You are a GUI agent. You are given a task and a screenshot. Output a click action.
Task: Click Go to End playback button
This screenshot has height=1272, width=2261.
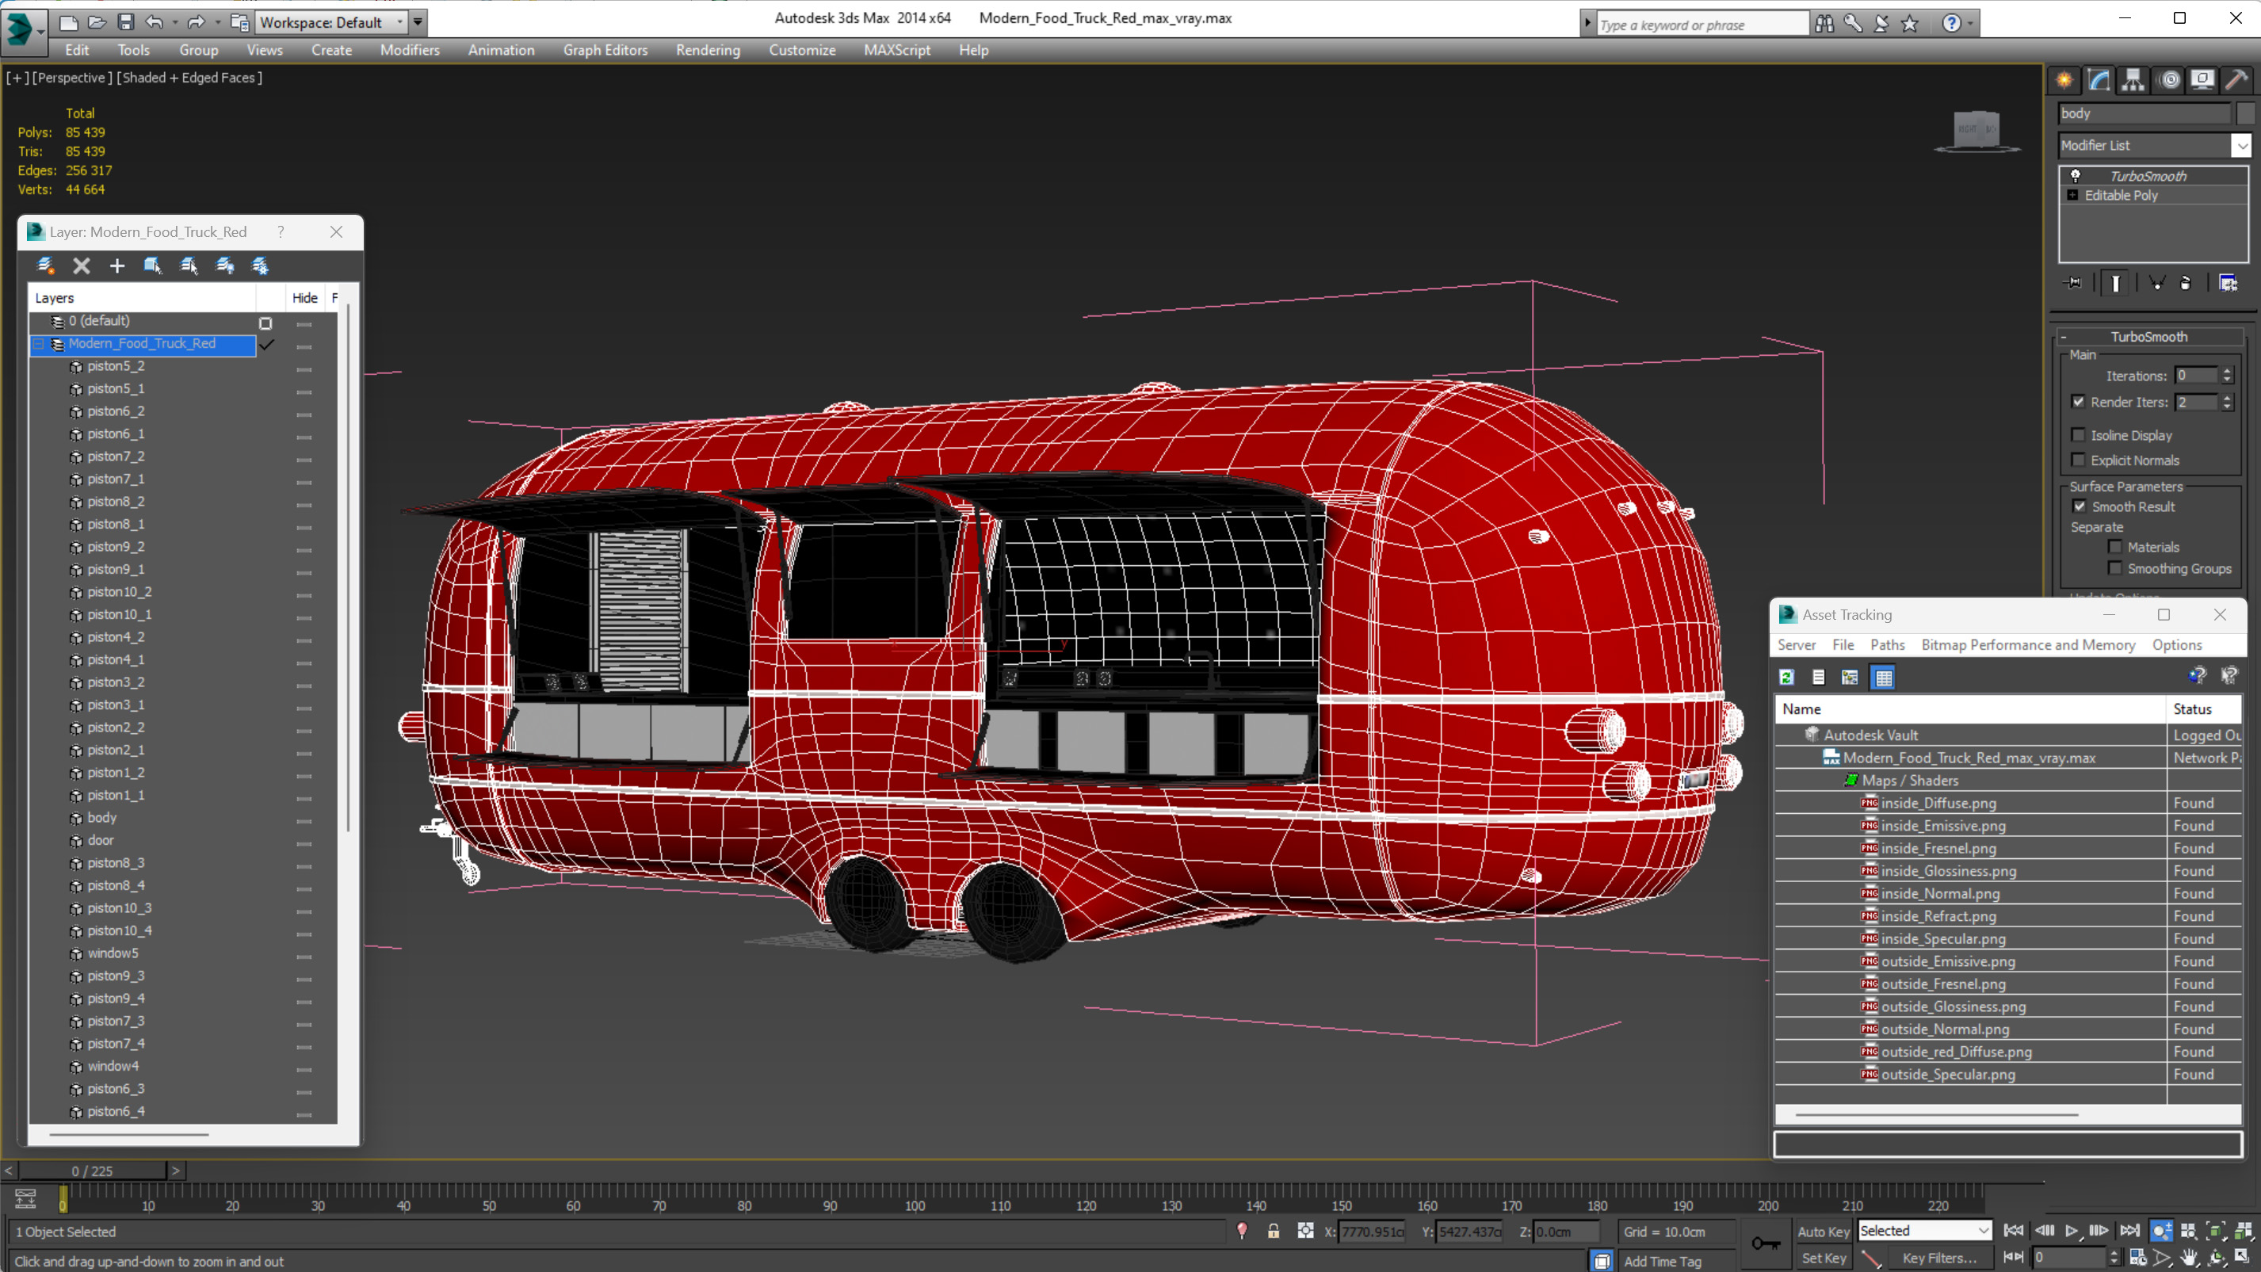click(2129, 1230)
